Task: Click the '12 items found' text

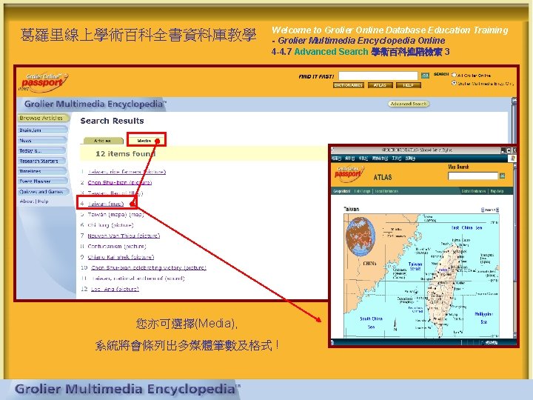Action: click(x=125, y=154)
